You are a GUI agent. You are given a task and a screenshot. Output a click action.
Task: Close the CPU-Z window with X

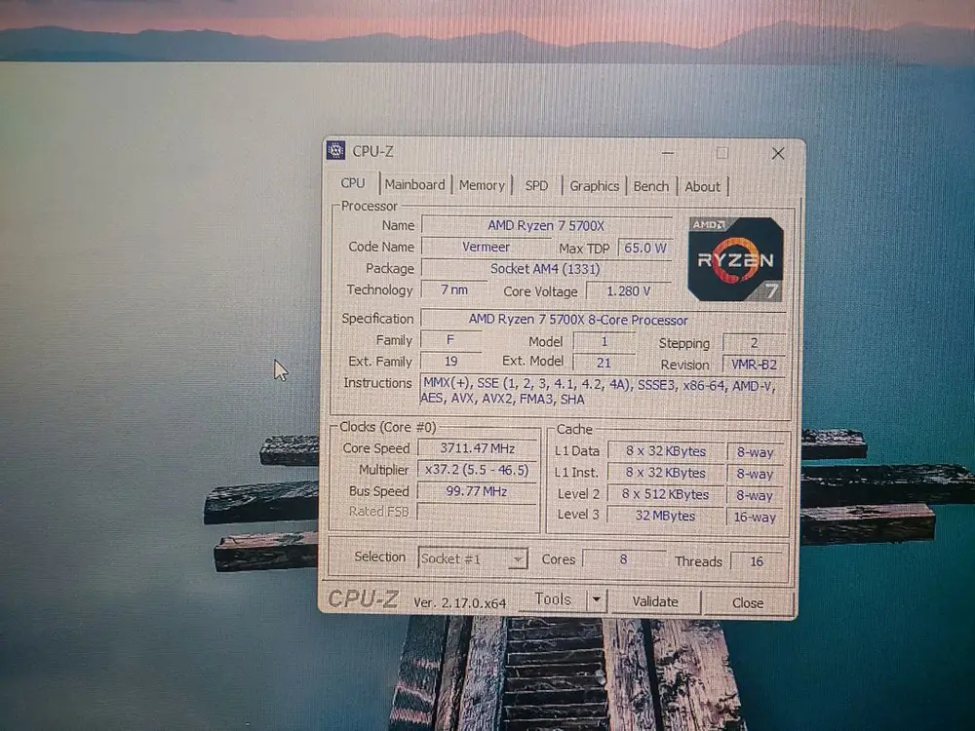click(x=778, y=153)
